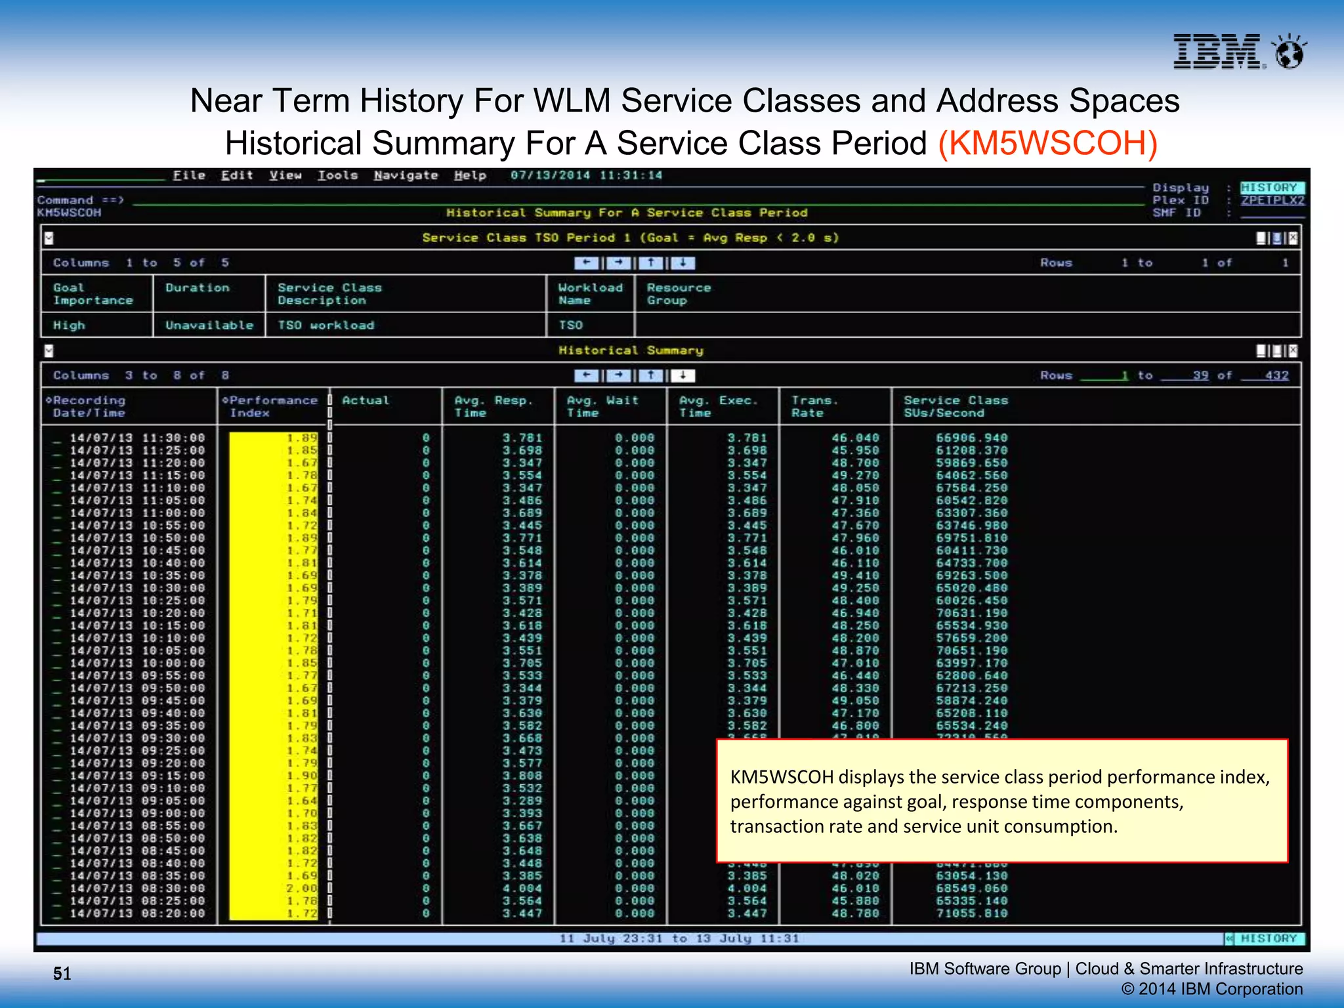Maximize the Service Class TSO Period panel
Image resolution: width=1344 pixels, height=1008 pixels.
pyautogui.click(x=1277, y=238)
